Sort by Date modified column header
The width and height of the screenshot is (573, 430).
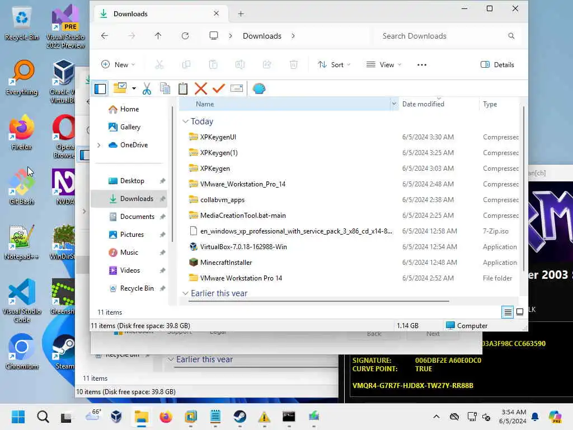[423, 104]
